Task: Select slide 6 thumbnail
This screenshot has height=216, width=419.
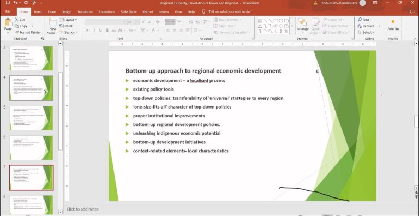Action: [31, 148]
